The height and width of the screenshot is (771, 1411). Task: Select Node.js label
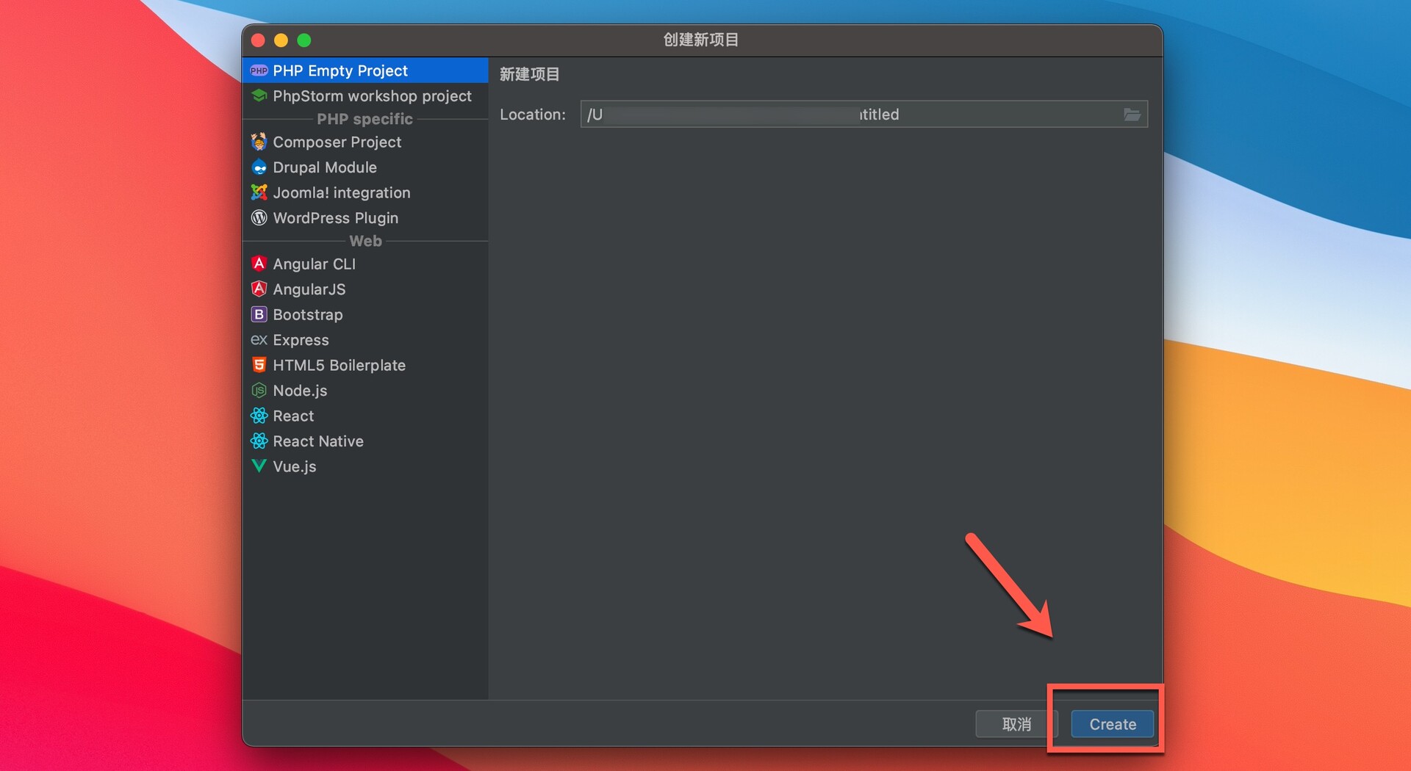pyautogui.click(x=300, y=391)
